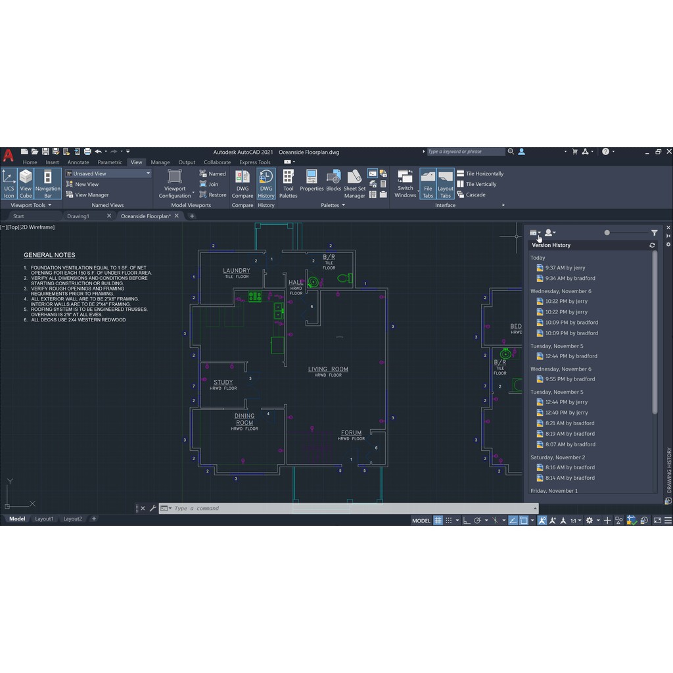Switch to the Drawing1 file tab

point(78,216)
